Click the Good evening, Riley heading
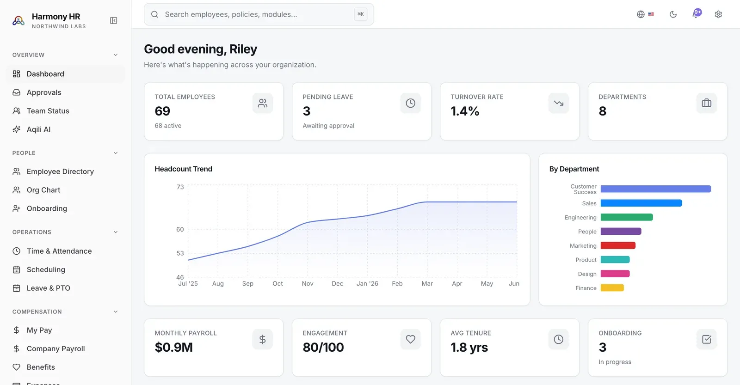The height and width of the screenshot is (385, 740). pyautogui.click(x=200, y=49)
